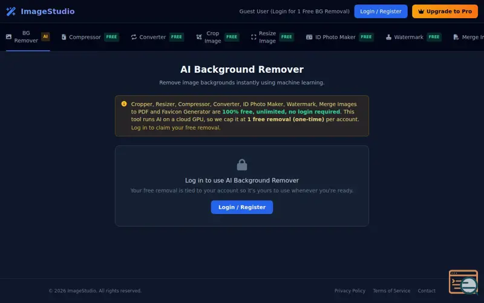
Task: Click the Guest User status text
Action: (x=294, y=12)
